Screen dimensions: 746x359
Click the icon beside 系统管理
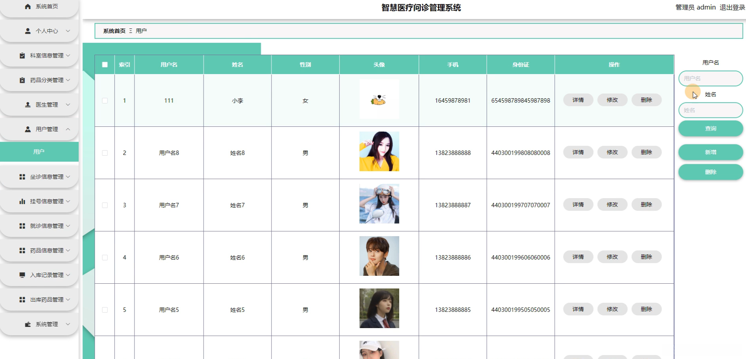pyautogui.click(x=28, y=324)
